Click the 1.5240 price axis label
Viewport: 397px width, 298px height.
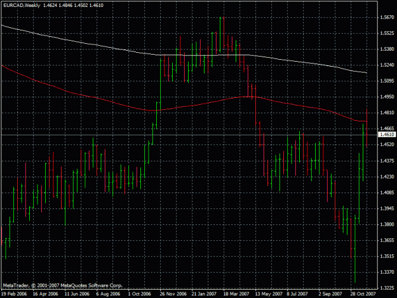tap(387, 65)
